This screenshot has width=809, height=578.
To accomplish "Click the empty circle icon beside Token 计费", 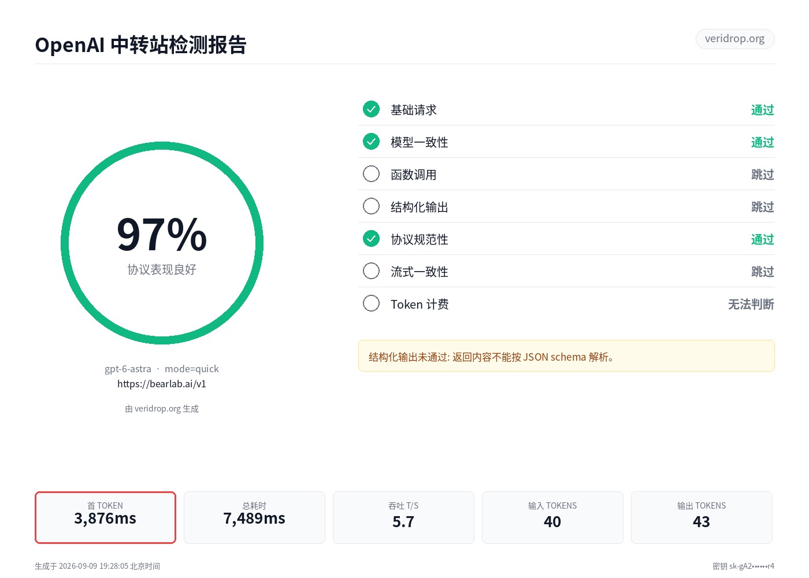I will (x=371, y=303).
